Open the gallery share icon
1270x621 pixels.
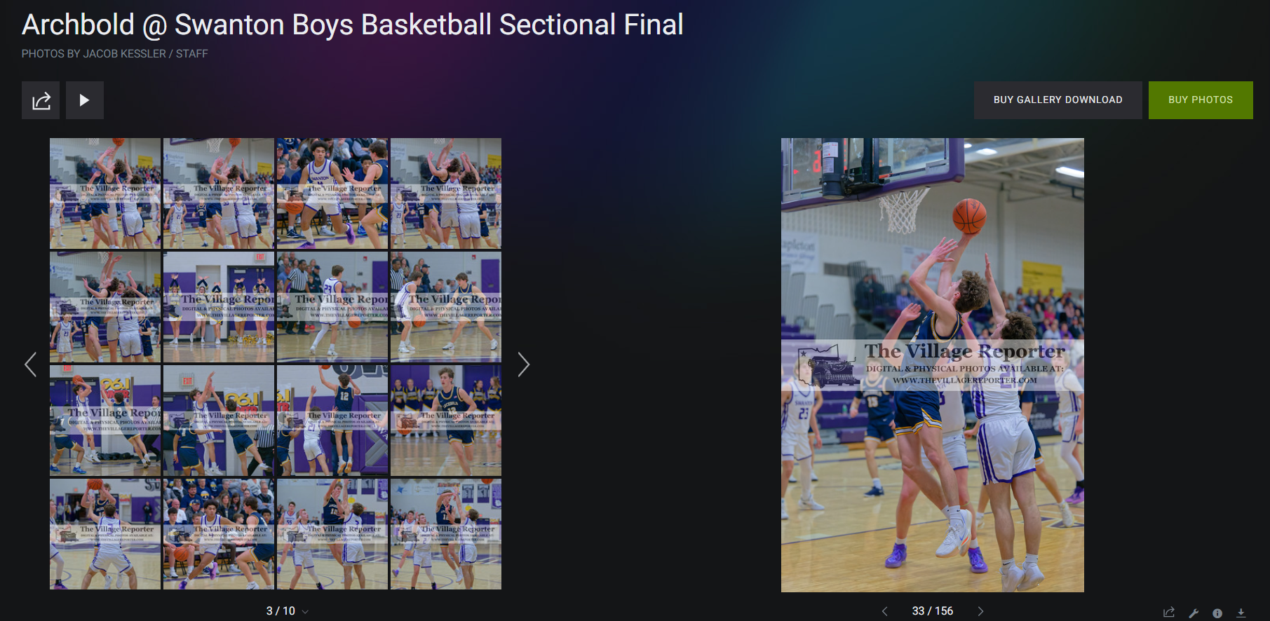point(41,100)
